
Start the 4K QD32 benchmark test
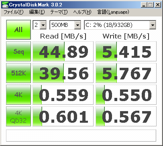coord(18,116)
